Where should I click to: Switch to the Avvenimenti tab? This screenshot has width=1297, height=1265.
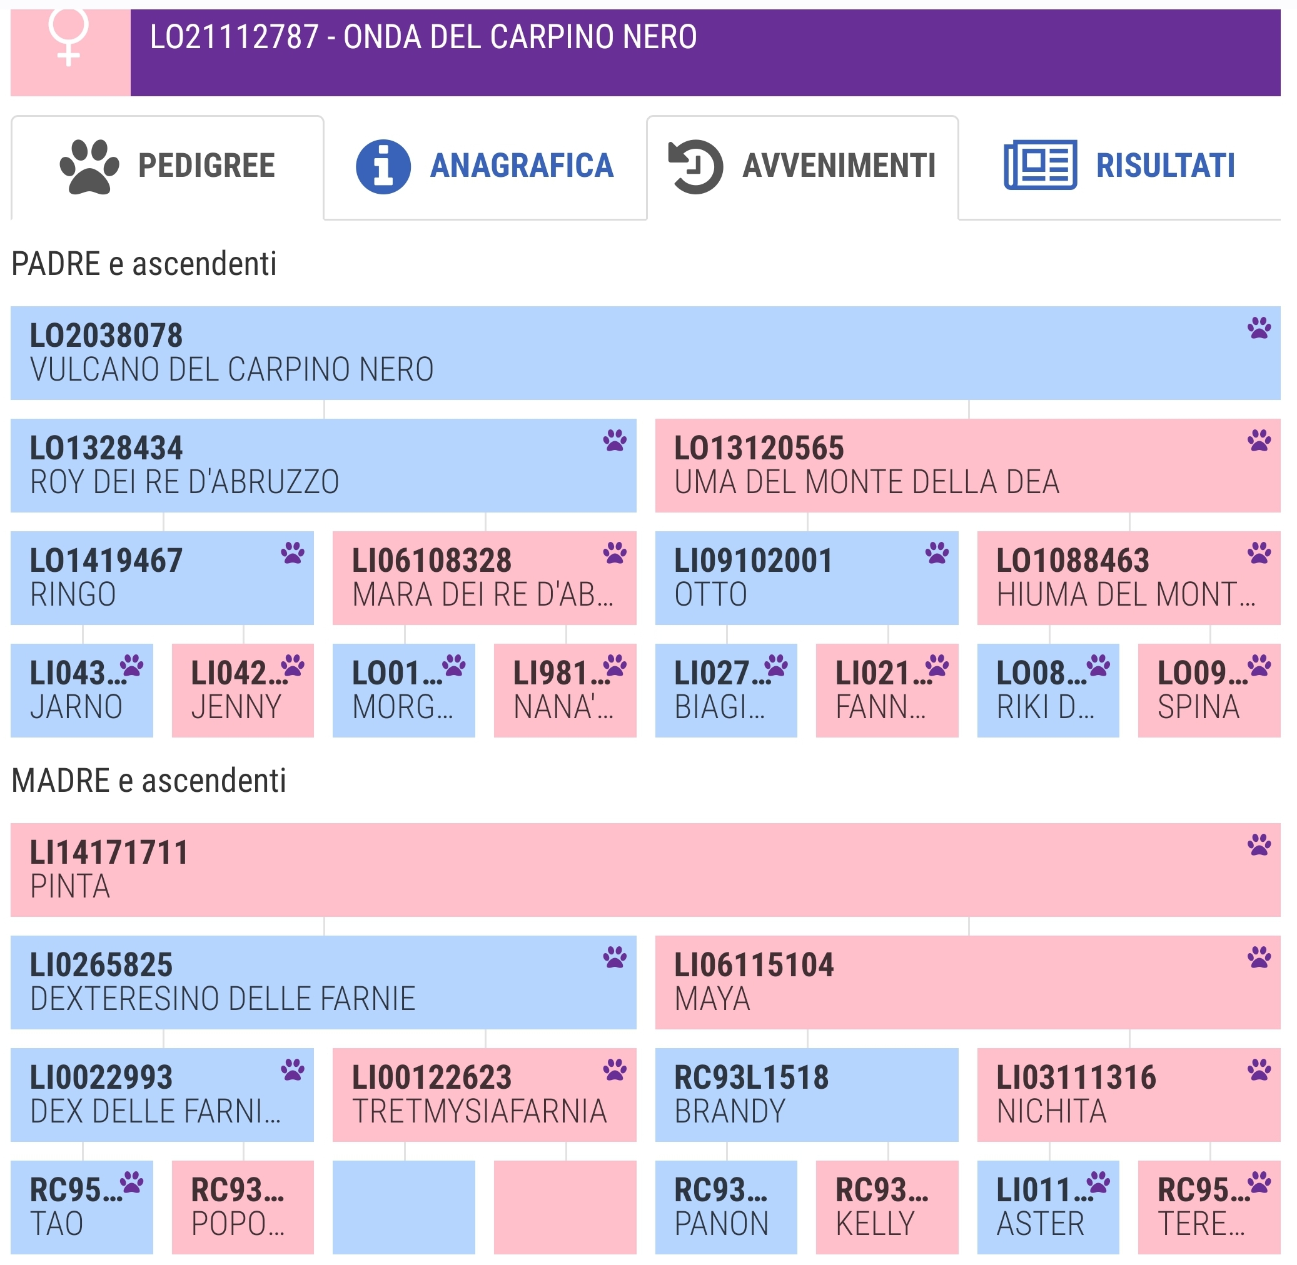[x=802, y=166]
